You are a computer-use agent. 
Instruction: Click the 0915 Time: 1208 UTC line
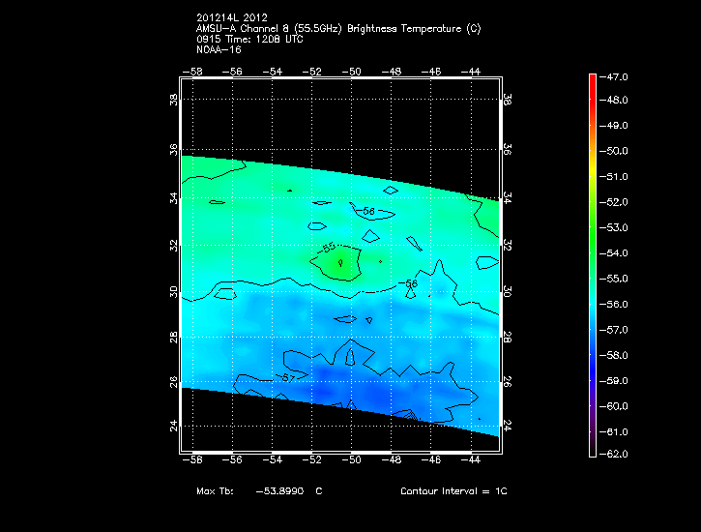248,39
